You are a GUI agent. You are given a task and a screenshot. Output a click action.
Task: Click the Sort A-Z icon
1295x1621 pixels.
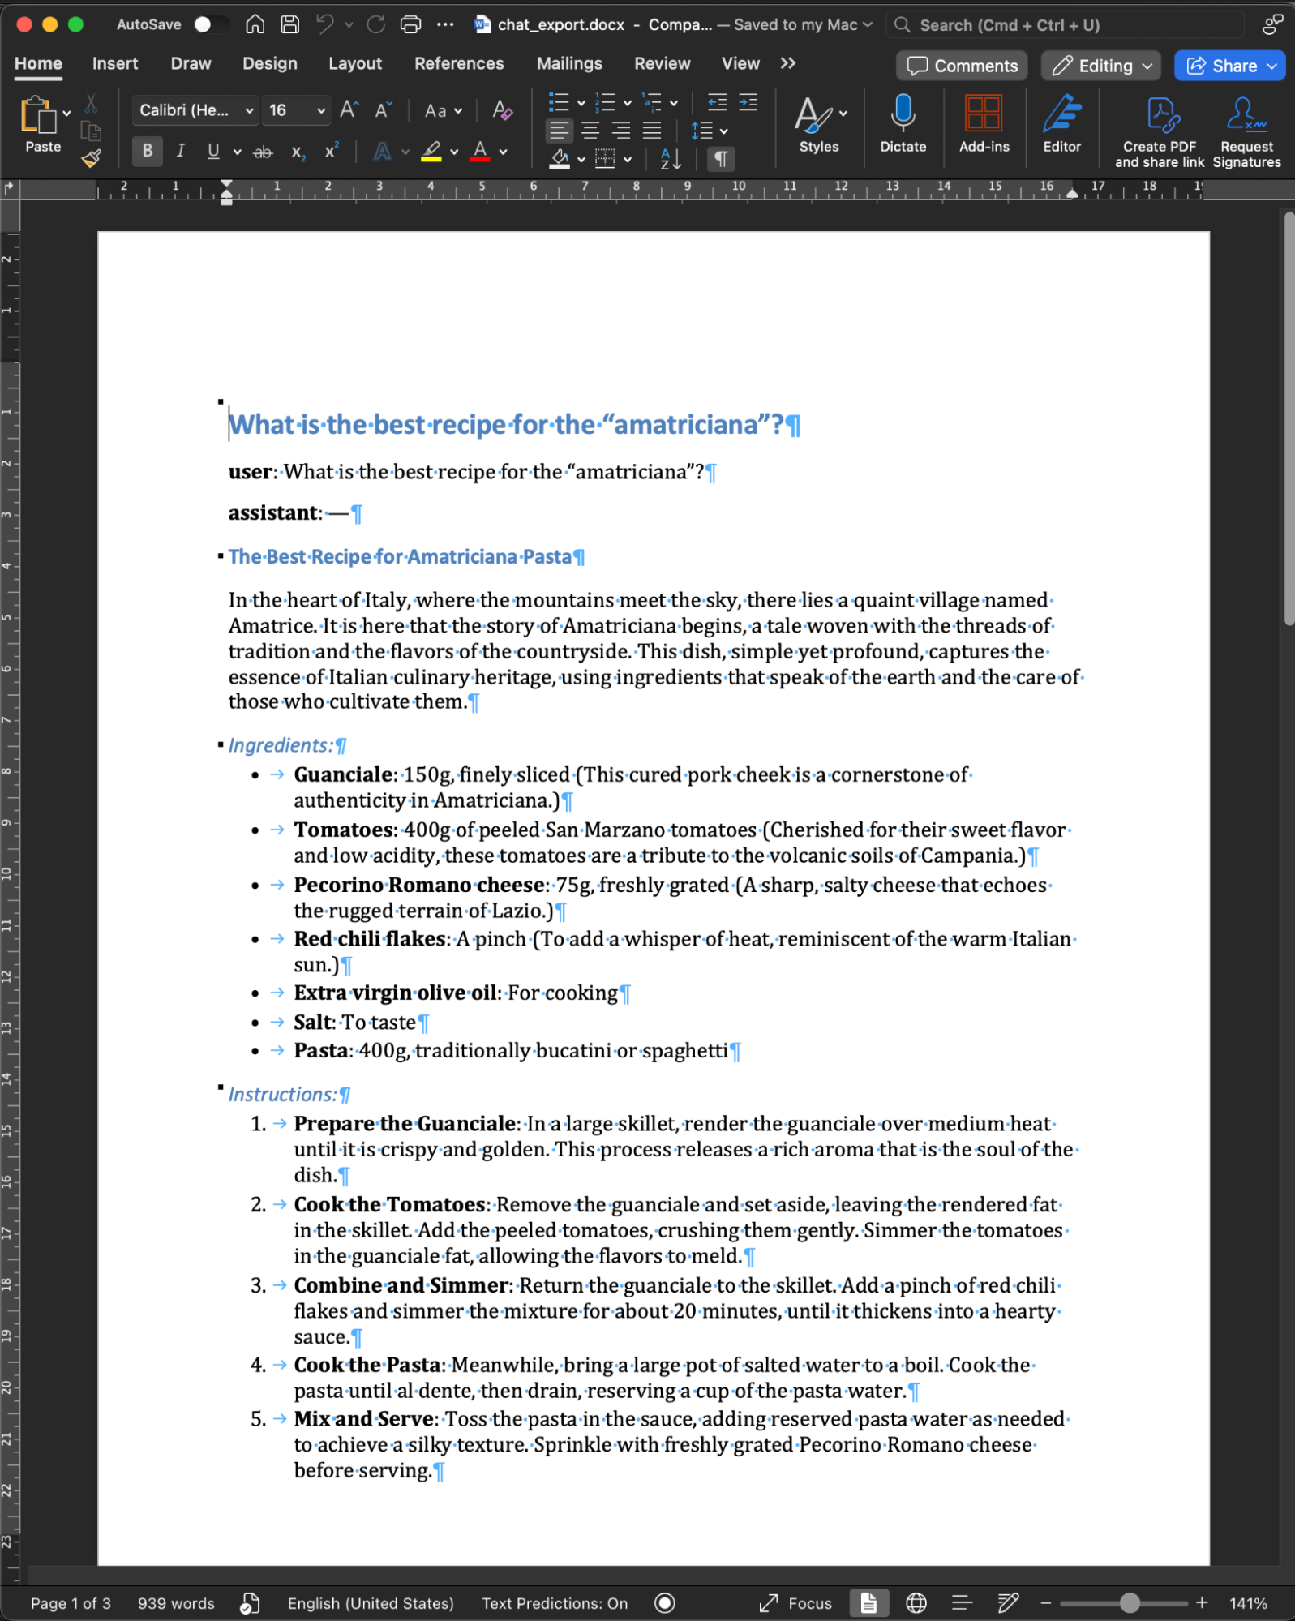click(671, 159)
